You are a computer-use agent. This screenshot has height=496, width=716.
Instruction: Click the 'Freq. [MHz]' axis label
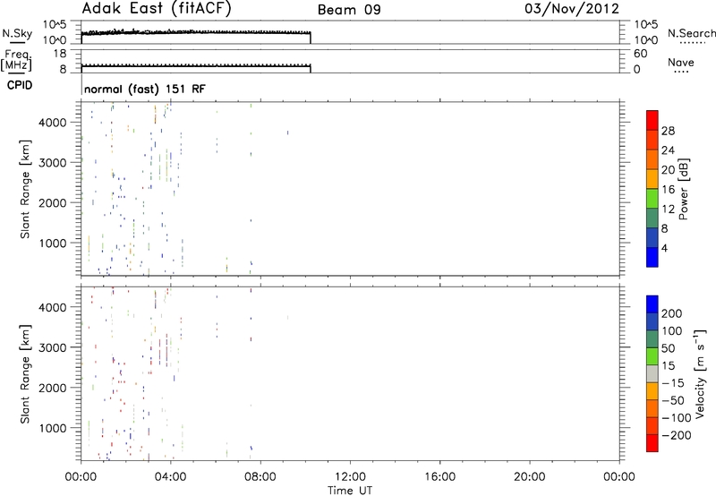tap(16, 60)
